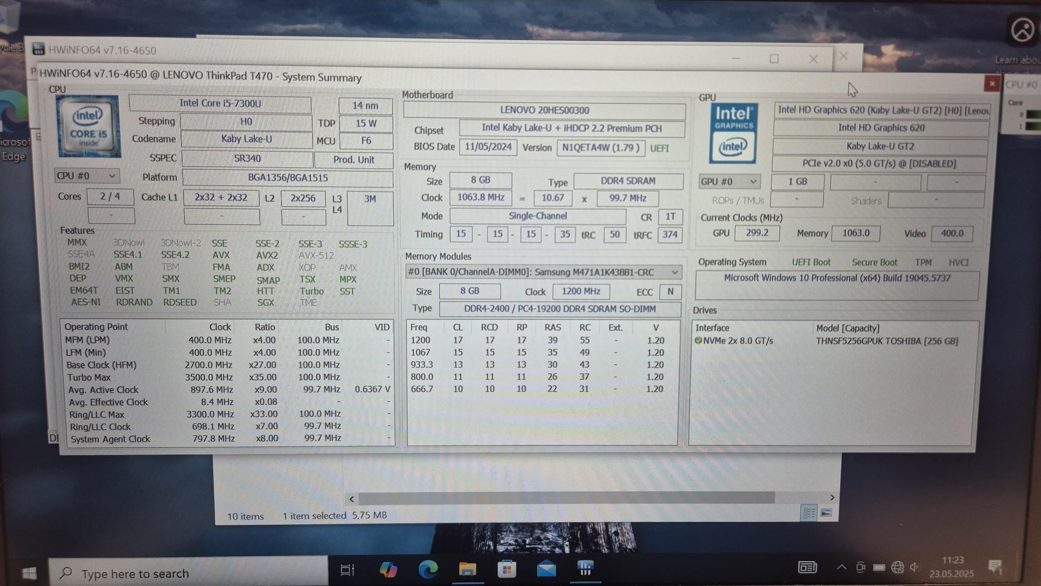Open the volume control in the tray
1041x586 pixels.
click(915, 567)
